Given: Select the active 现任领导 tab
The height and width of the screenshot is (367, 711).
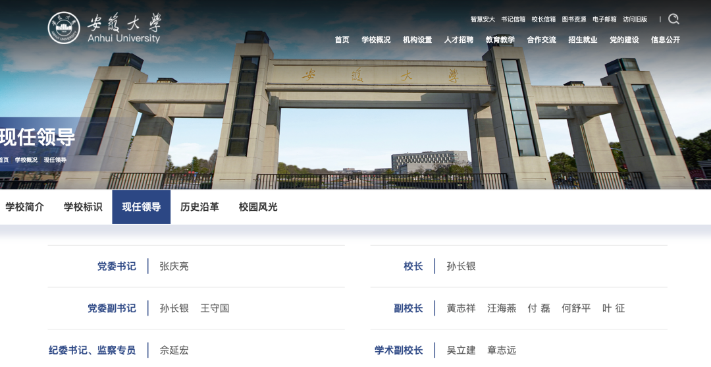Looking at the screenshot, I should coord(142,207).
